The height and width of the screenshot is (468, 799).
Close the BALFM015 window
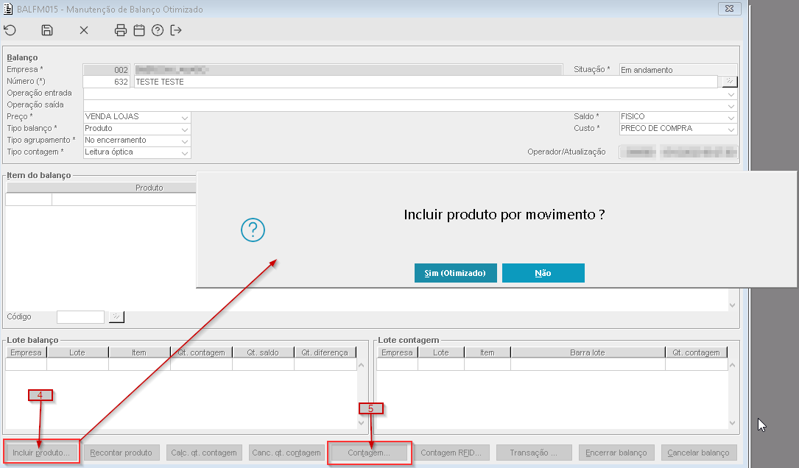tap(729, 9)
